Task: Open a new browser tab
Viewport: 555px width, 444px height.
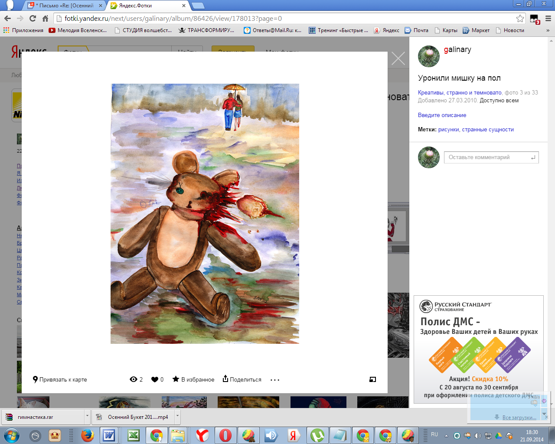Action: click(198, 6)
